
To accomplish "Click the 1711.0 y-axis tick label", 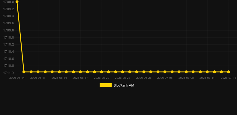I will click(8, 73).
